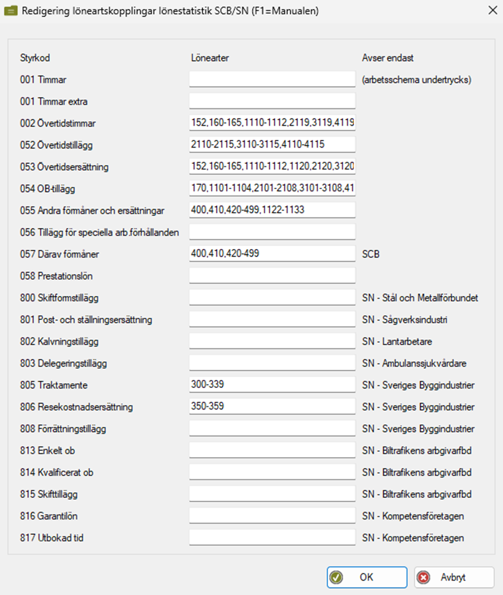Click the 058 Prestationslön field
503x595 pixels.
272,276
